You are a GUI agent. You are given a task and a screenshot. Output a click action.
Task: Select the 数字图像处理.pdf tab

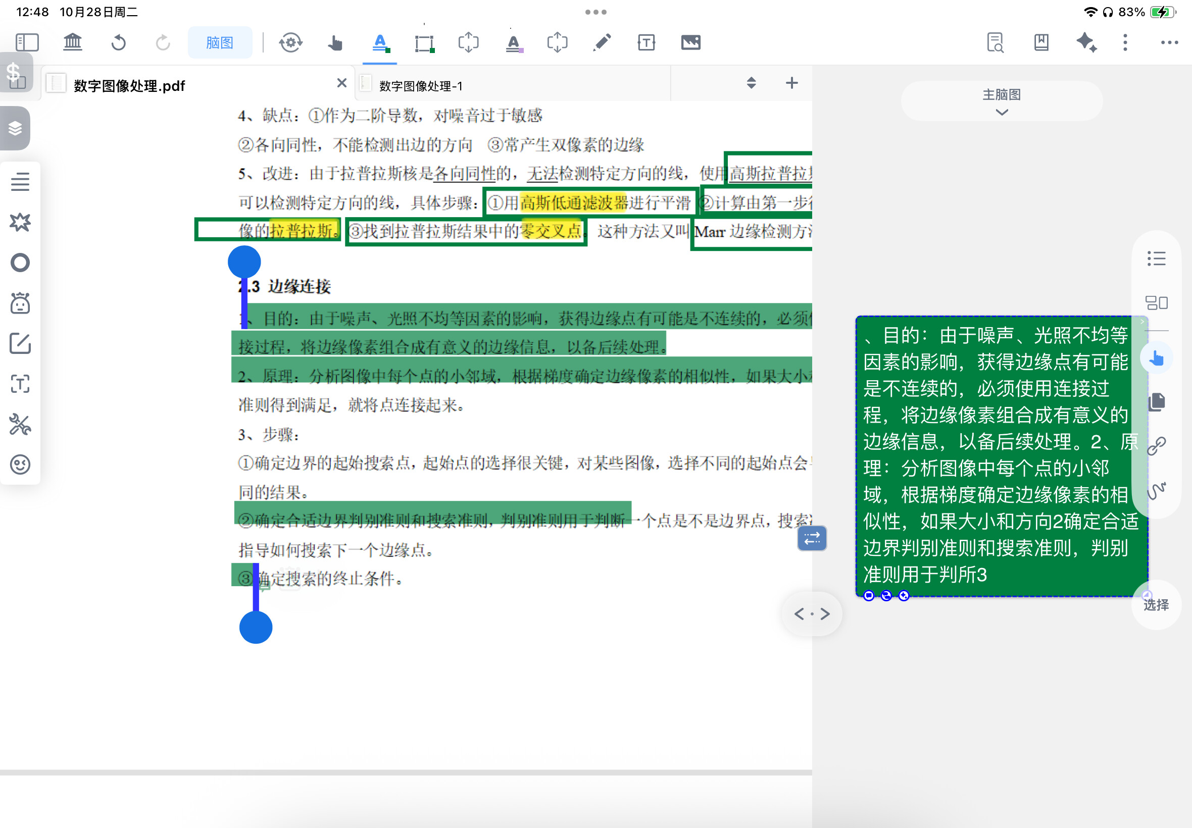click(x=129, y=86)
